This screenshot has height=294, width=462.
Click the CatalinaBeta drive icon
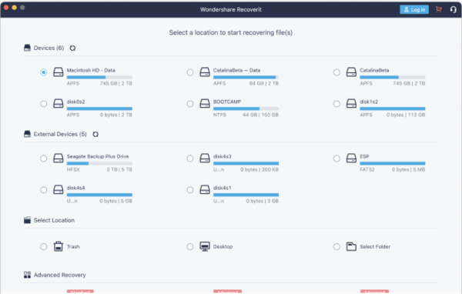pyautogui.click(x=351, y=72)
